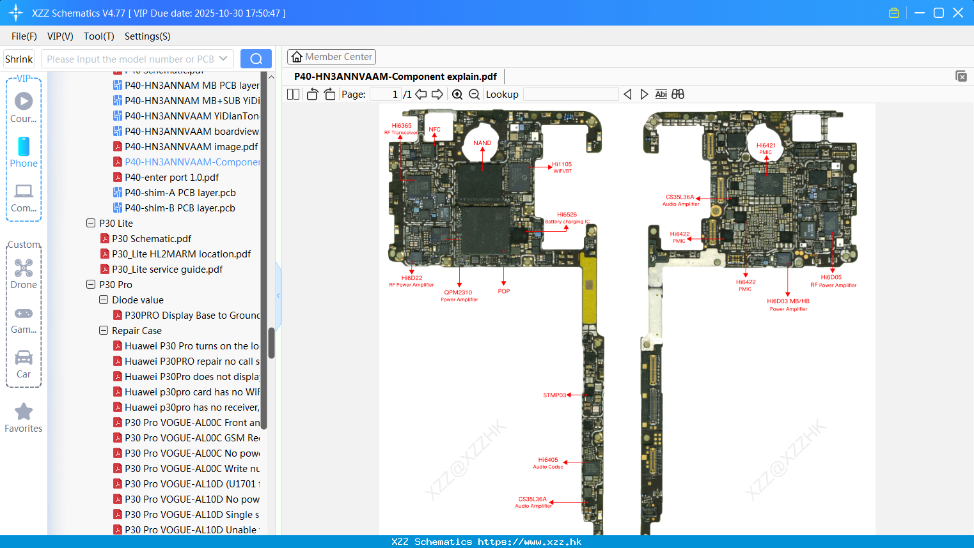Open the model number dropdown arrow
The image size is (974, 548).
click(x=223, y=59)
